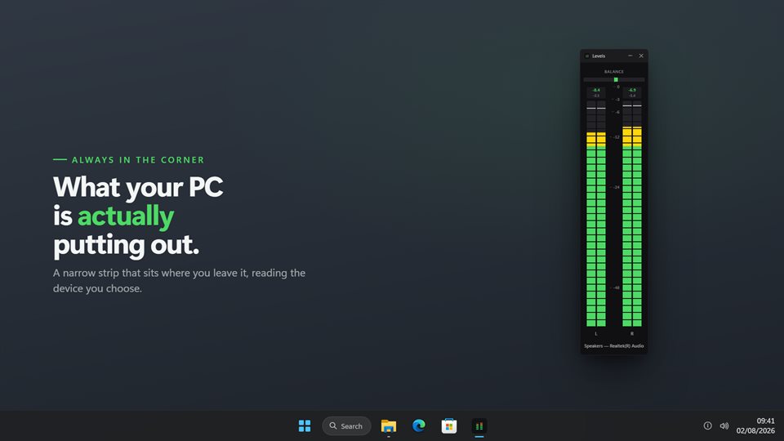
Task: Click the right channel level meter bars
Action: tap(632, 214)
